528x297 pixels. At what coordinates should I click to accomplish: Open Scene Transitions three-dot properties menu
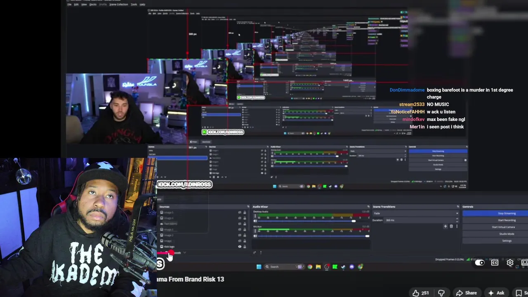pos(457,226)
